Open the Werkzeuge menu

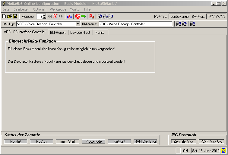58,9
